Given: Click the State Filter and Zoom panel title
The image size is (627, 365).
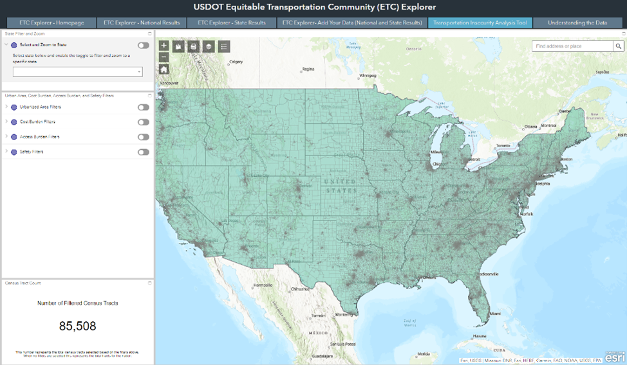Looking at the screenshot, I should coord(25,33).
